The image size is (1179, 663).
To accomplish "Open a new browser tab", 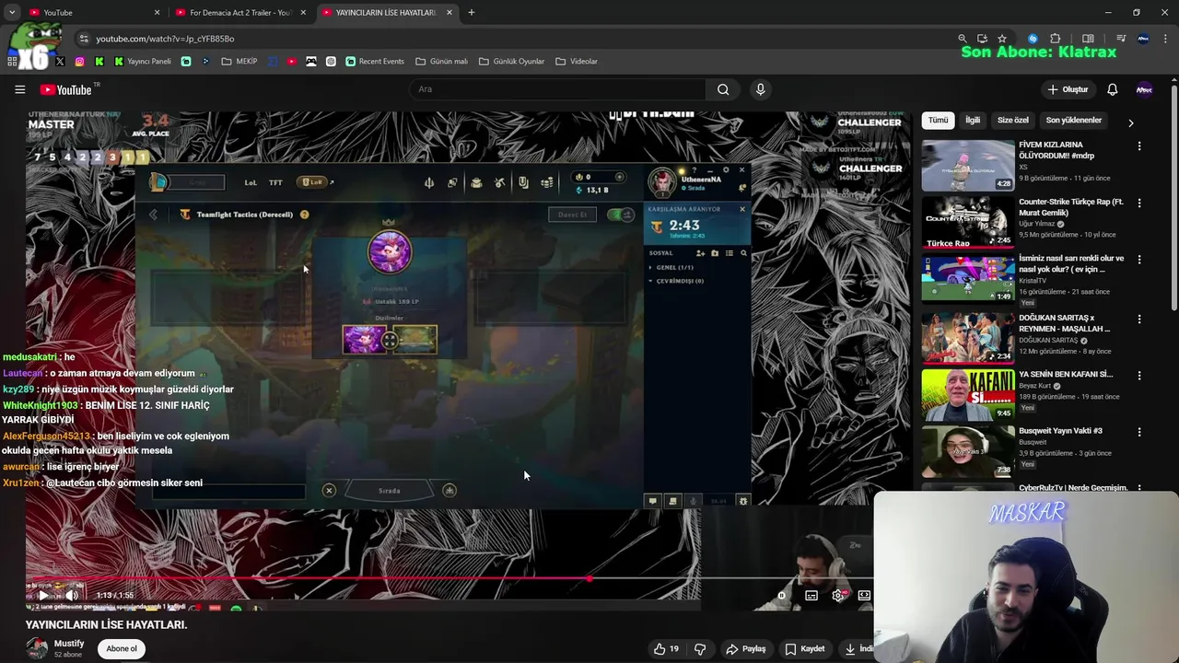I will [471, 13].
